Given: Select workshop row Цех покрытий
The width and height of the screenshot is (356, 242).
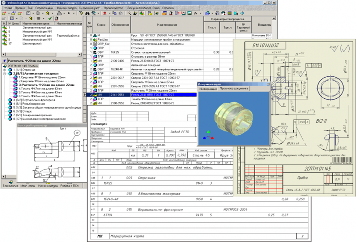Looking at the screenshot, I should point(32,44).
